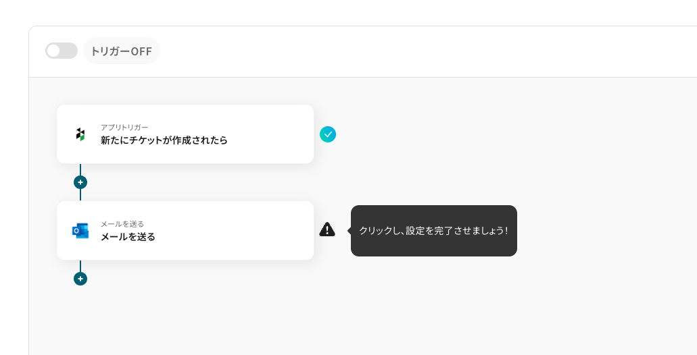Click the pointer arrow of the dark tooltip
697x355 pixels.
350,231
